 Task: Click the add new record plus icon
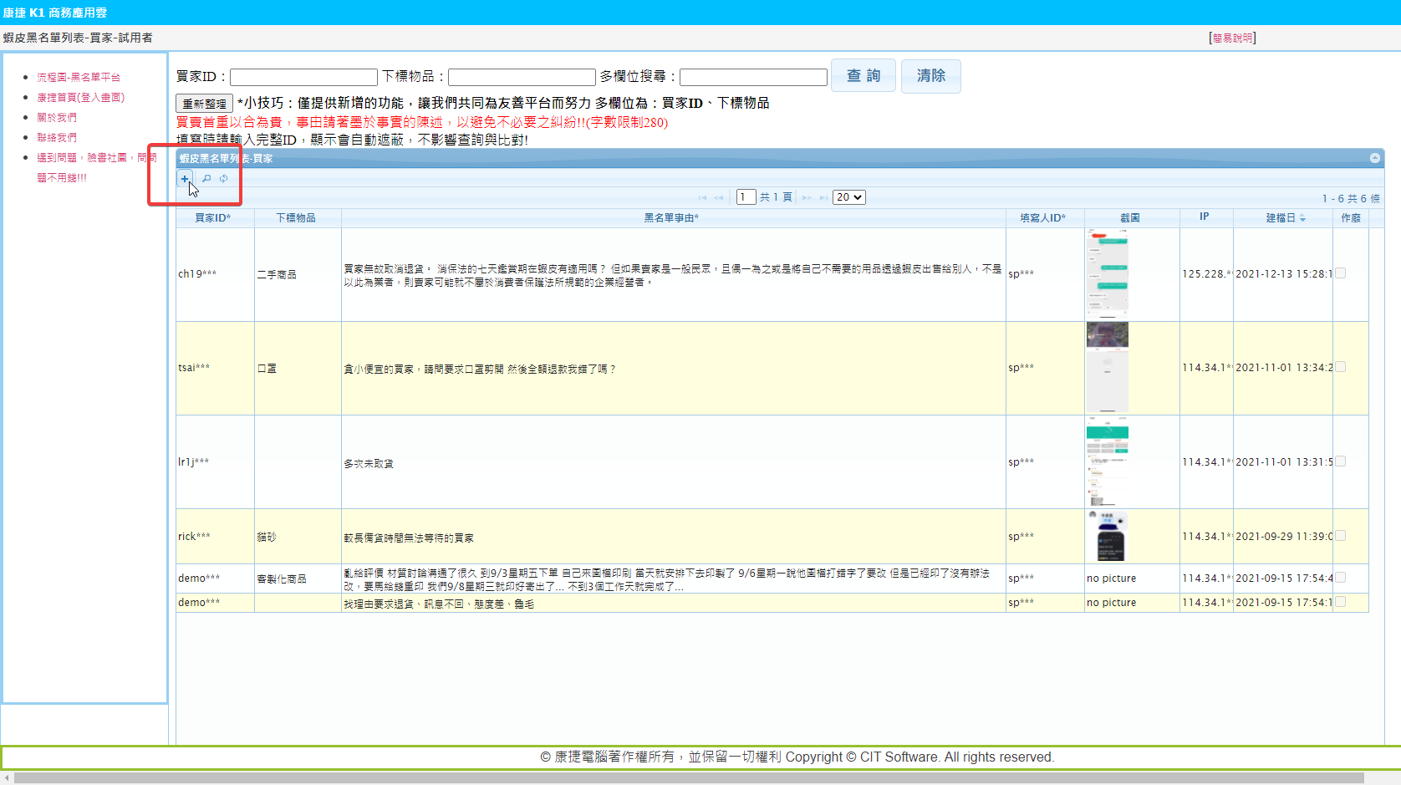click(185, 179)
